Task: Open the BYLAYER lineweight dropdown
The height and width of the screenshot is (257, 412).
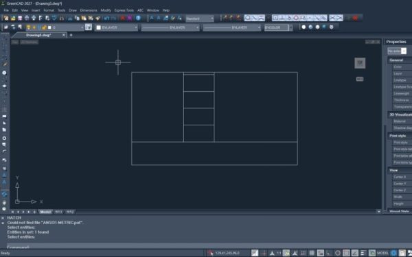Action: pyautogui.click(x=232, y=27)
